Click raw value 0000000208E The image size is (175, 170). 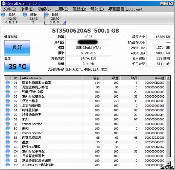pyautogui.click(x=154, y=101)
